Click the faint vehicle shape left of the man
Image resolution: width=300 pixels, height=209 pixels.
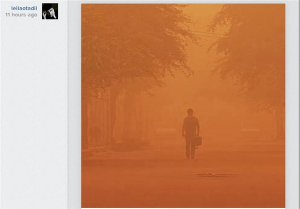[x=166, y=130]
